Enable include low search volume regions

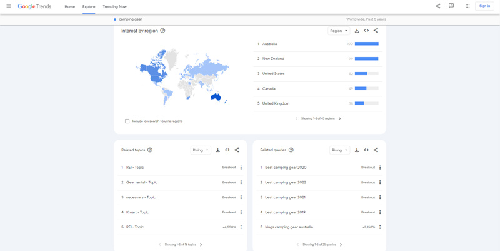click(127, 121)
